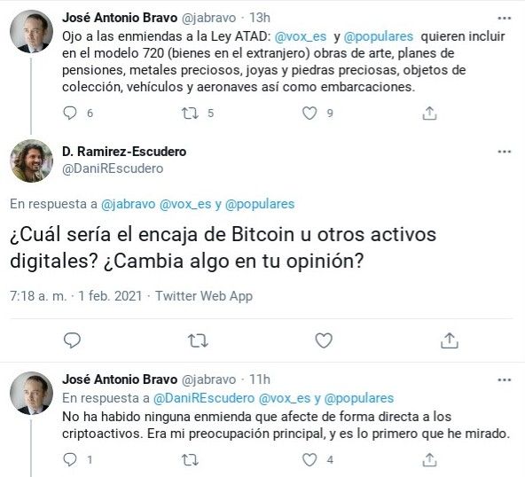Retweet the Ley ATAD tweet
This screenshot has height=477, width=525.
190,113
